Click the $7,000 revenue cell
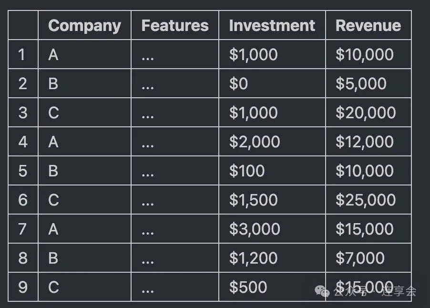The height and width of the screenshot is (308, 430). point(369,258)
